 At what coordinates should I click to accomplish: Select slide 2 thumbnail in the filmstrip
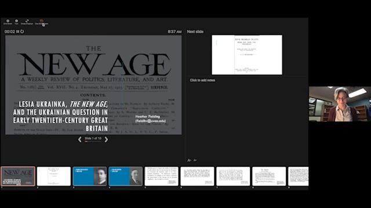[54, 176]
